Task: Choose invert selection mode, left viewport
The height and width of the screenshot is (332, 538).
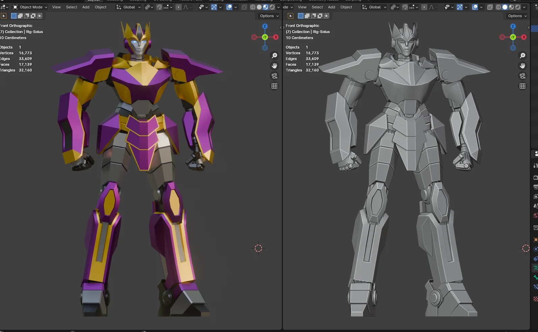Action: pyautogui.click(x=33, y=16)
